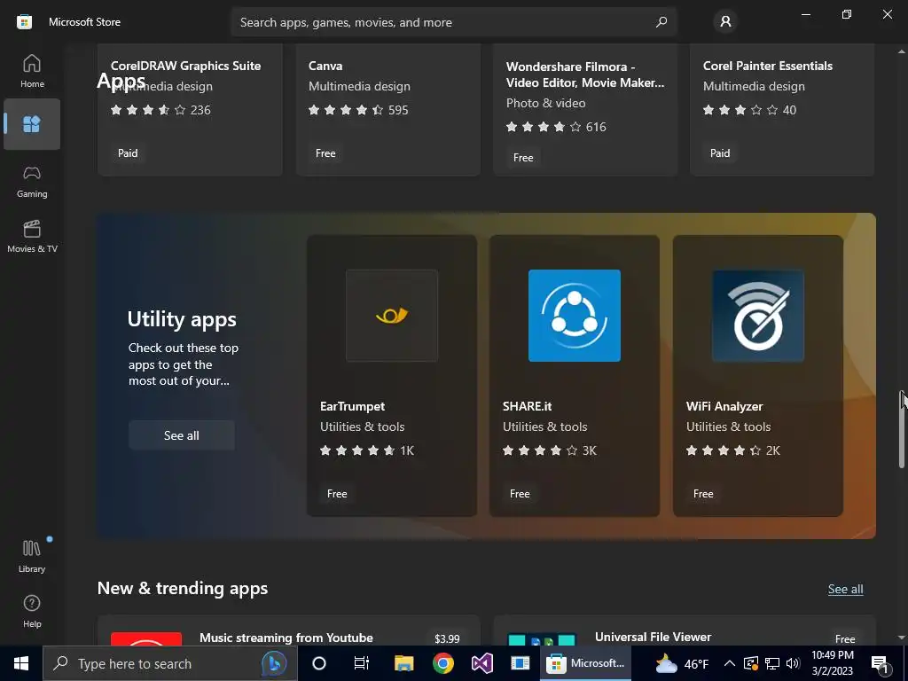Switch to Microsoft Store taskbar button
This screenshot has height=681, width=908.
[585, 663]
